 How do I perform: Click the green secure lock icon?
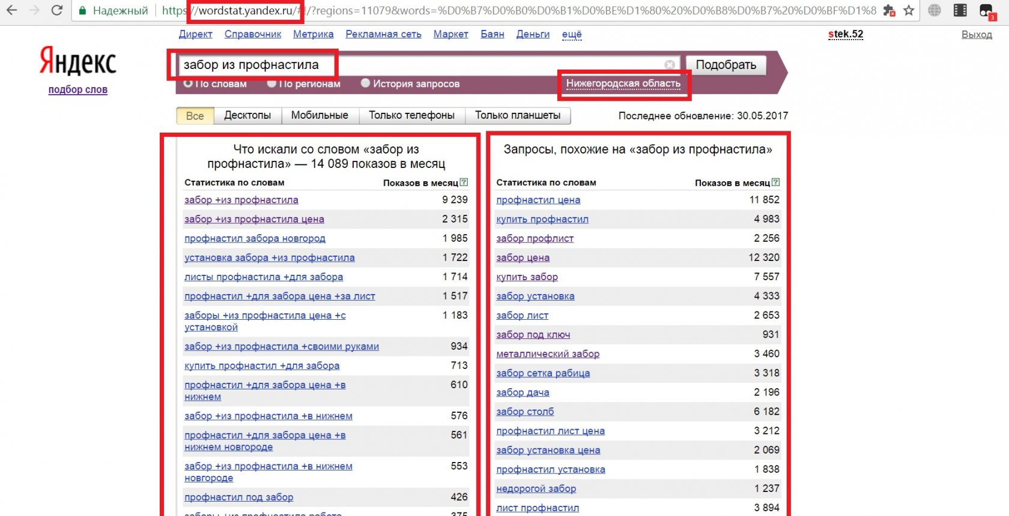tap(83, 11)
